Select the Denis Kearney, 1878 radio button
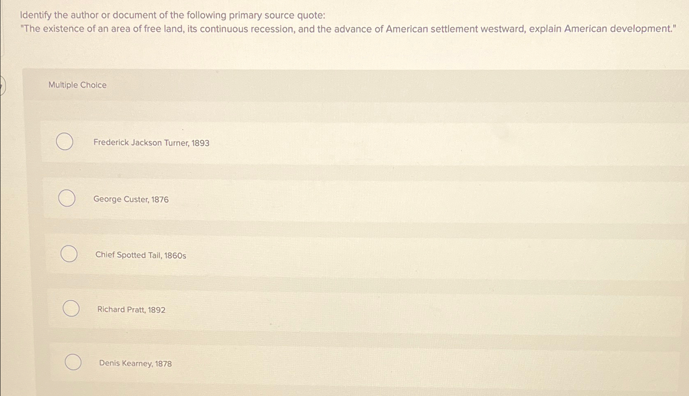The height and width of the screenshot is (396, 689). (73, 362)
